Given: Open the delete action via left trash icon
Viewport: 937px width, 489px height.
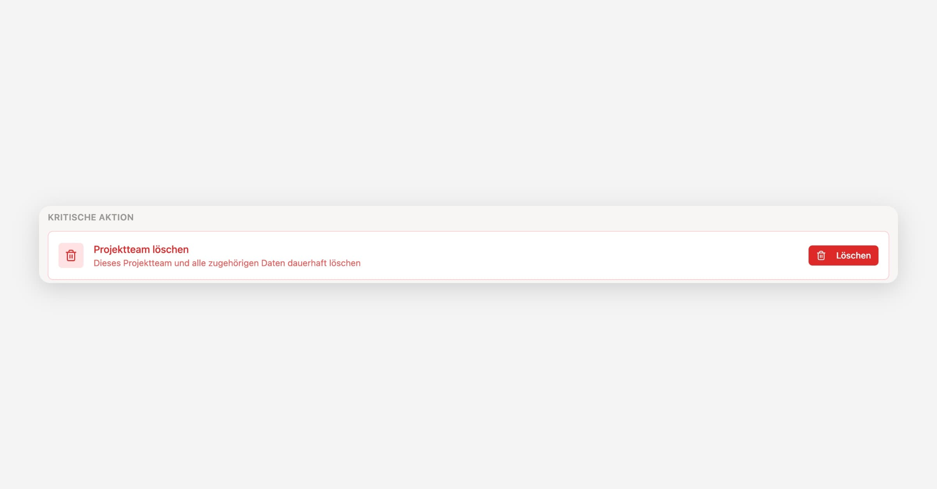Looking at the screenshot, I should click(x=71, y=255).
